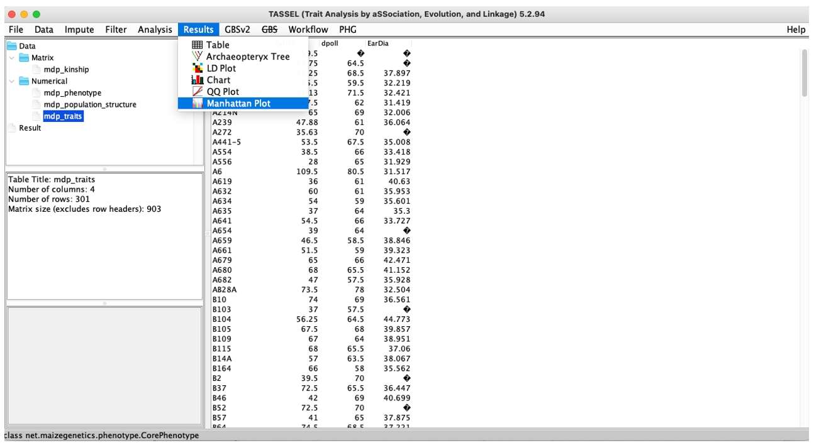Click the mdp_population_structure file icon
This screenshot has width=814, height=445.
pos(36,104)
